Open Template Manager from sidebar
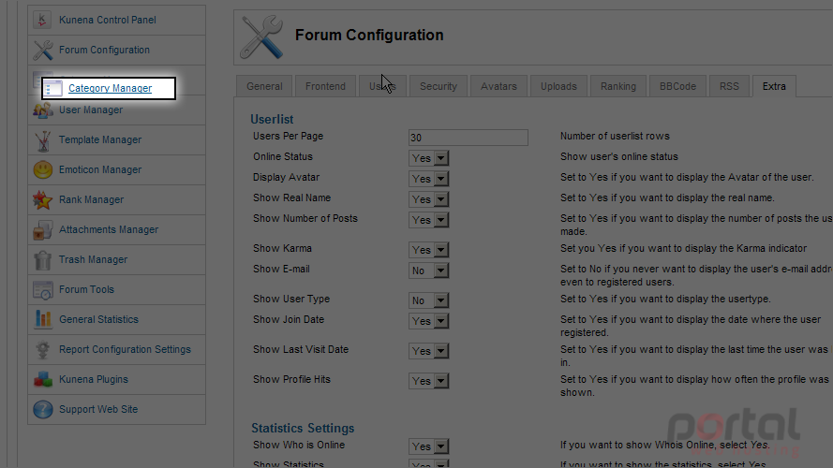833x468 pixels. [100, 139]
